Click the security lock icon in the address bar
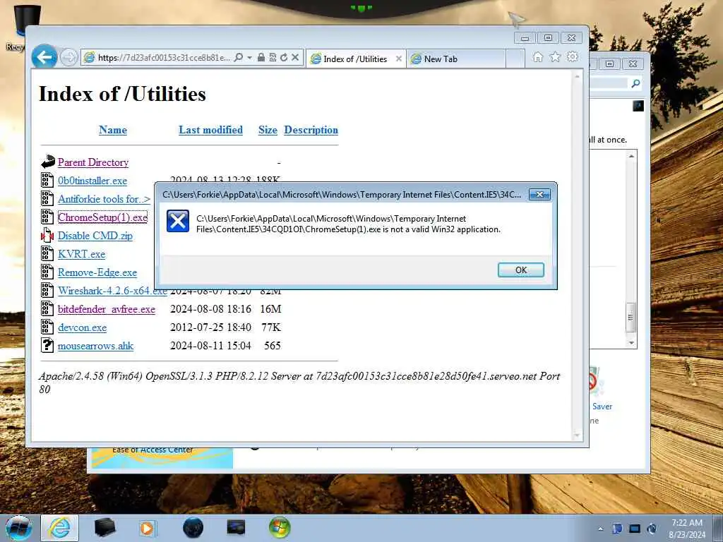The height and width of the screenshot is (542, 723). [261, 57]
